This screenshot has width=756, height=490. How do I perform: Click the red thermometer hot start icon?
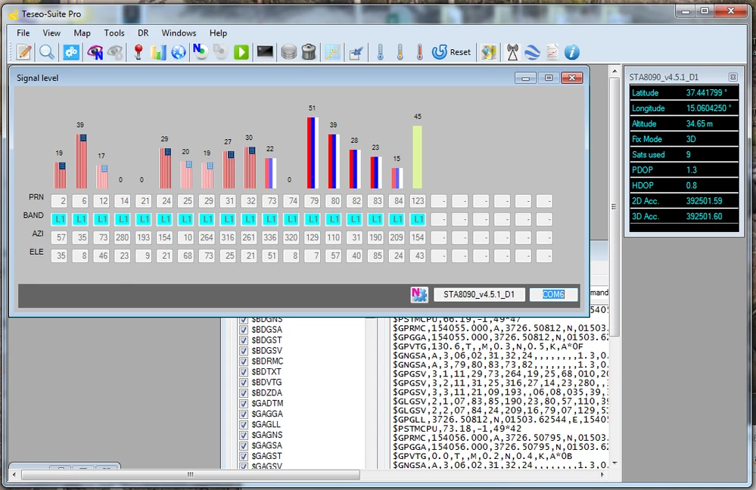pyautogui.click(x=419, y=52)
